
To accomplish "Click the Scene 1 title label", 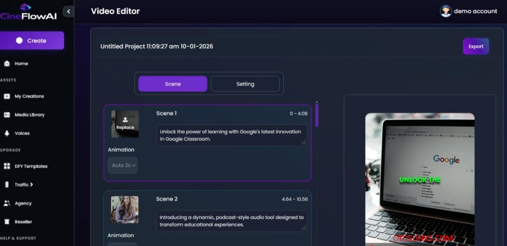I will pos(167,113).
